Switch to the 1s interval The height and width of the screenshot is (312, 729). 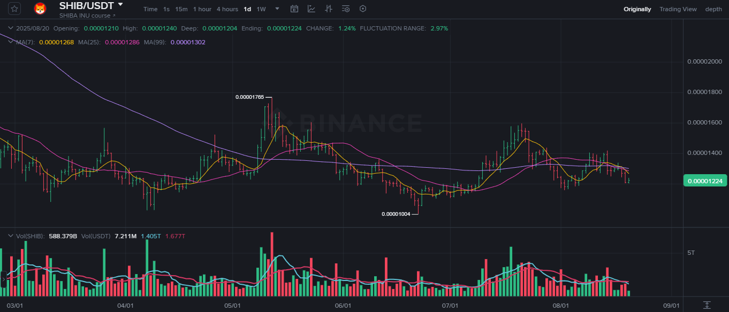166,9
